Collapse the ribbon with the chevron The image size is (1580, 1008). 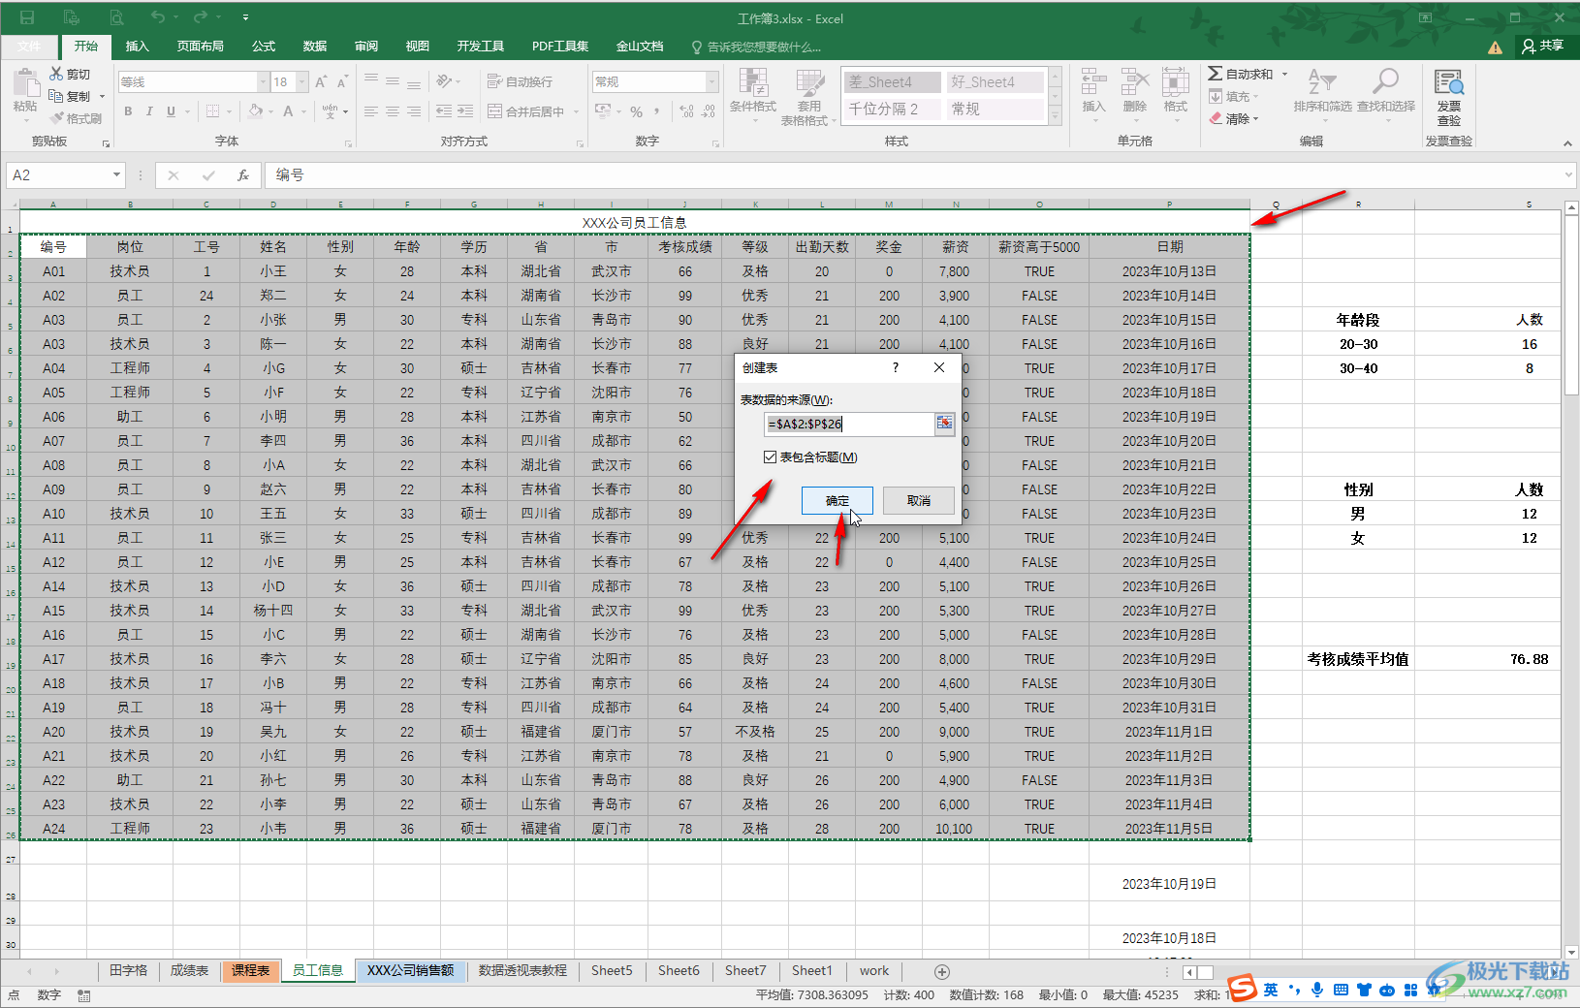[1567, 143]
